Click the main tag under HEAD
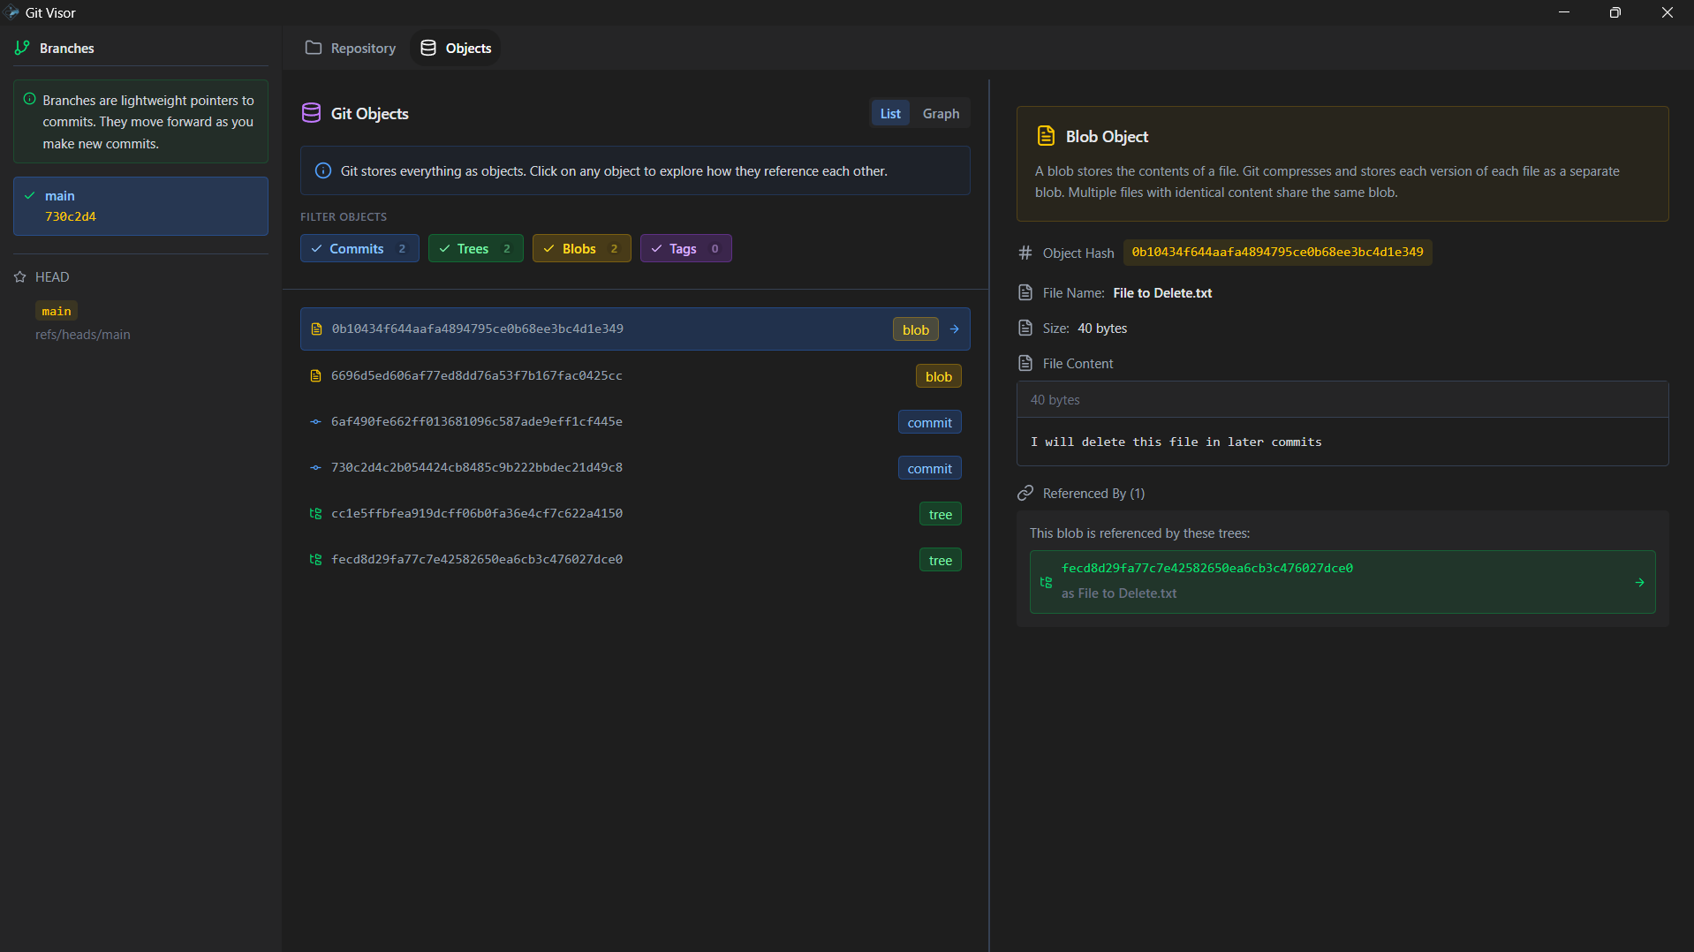 click(x=57, y=311)
